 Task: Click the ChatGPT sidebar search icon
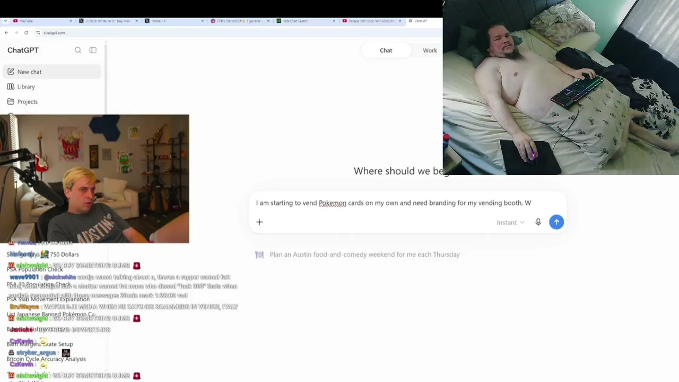pos(78,50)
